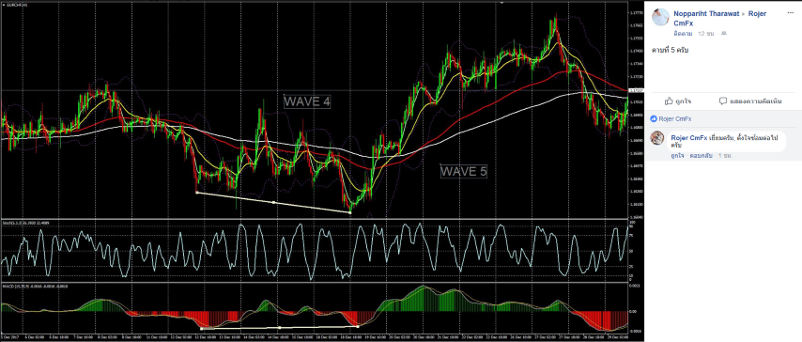Click the Follow link under poster name
This screenshot has width=802, height=342.
(683, 33)
